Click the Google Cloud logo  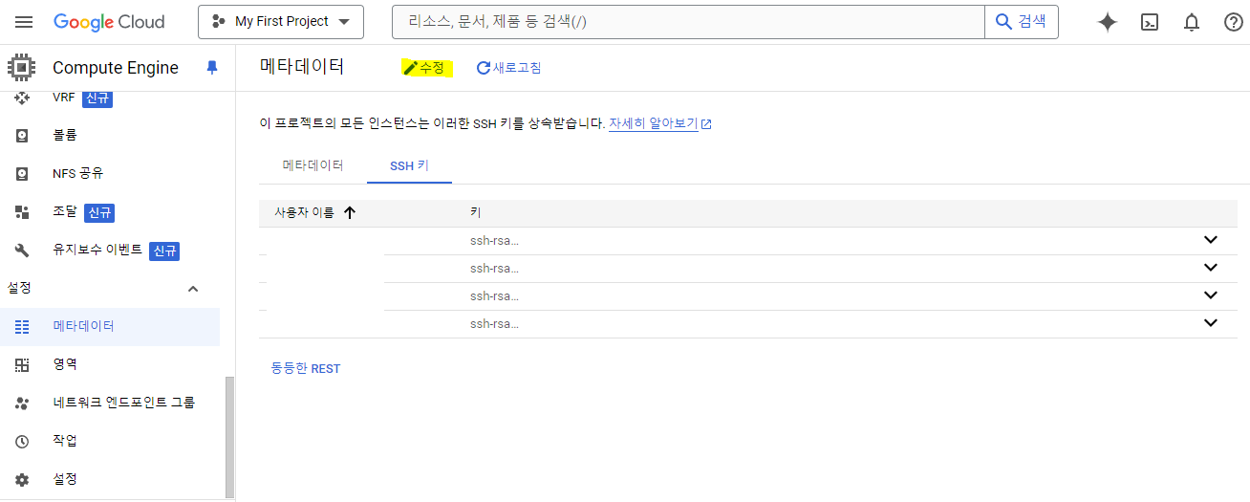[x=109, y=22]
